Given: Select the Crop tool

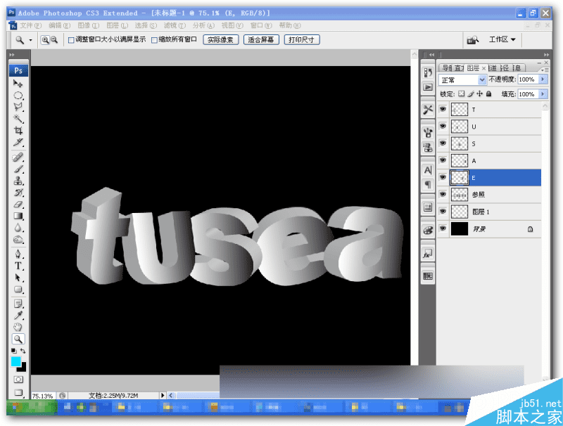Looking at the screenshot, I should pos(18,131).
